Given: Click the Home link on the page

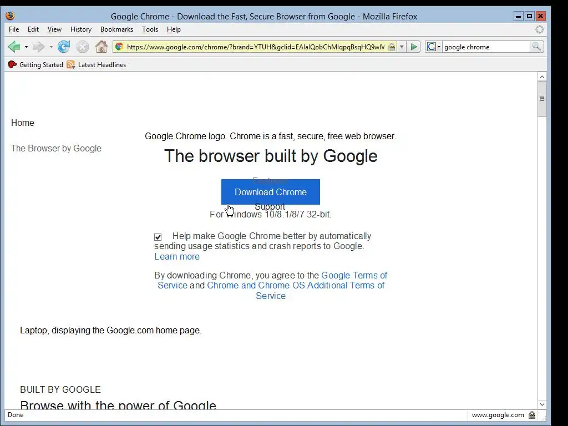Looking at the screenshot, I should (22, 123).
